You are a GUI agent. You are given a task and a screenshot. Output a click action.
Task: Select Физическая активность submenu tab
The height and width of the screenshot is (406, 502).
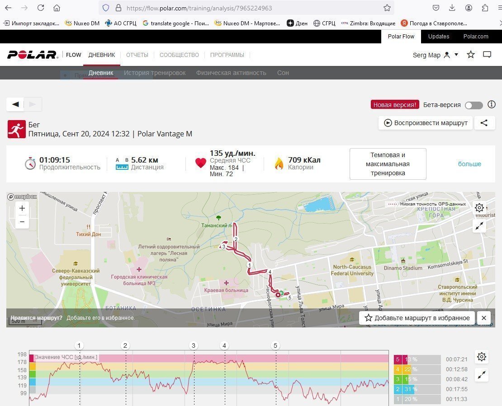[231, 73]
